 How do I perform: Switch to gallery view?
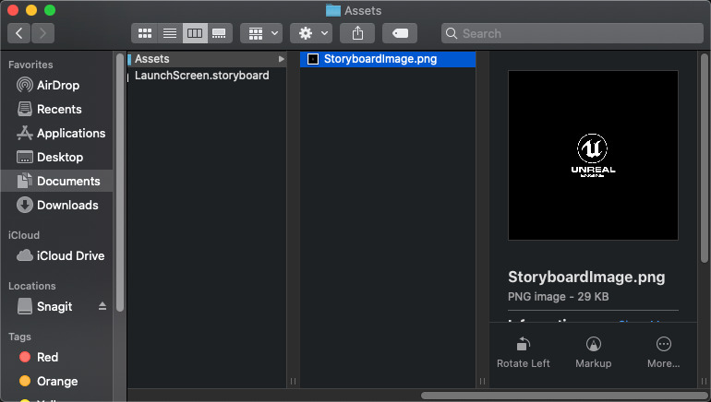tap(220, 33)
